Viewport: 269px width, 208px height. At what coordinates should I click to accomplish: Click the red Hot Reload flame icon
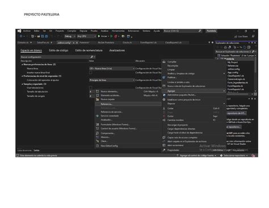click(x=116, y=36)
